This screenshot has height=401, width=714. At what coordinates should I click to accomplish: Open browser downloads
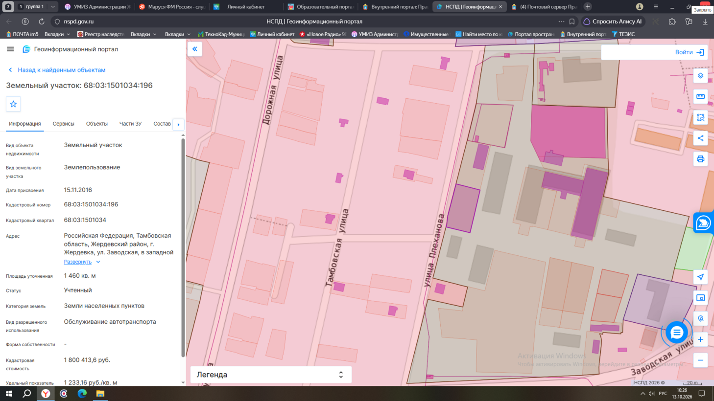click(x=705, y=22)
